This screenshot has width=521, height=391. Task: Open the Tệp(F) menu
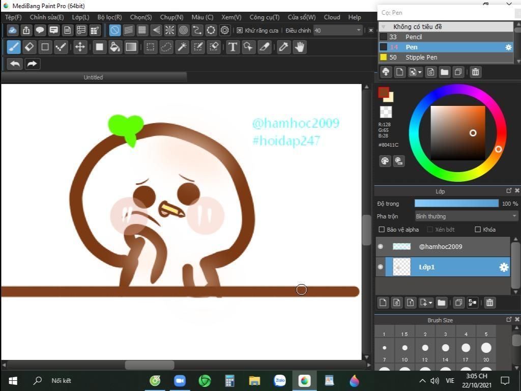pyautogui.click(x=13, y=17)
